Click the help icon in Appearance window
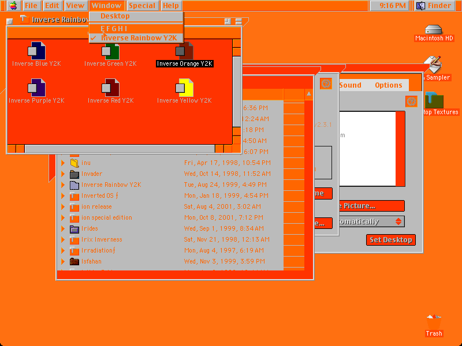 pyautogui.click(x=411, y=101)
